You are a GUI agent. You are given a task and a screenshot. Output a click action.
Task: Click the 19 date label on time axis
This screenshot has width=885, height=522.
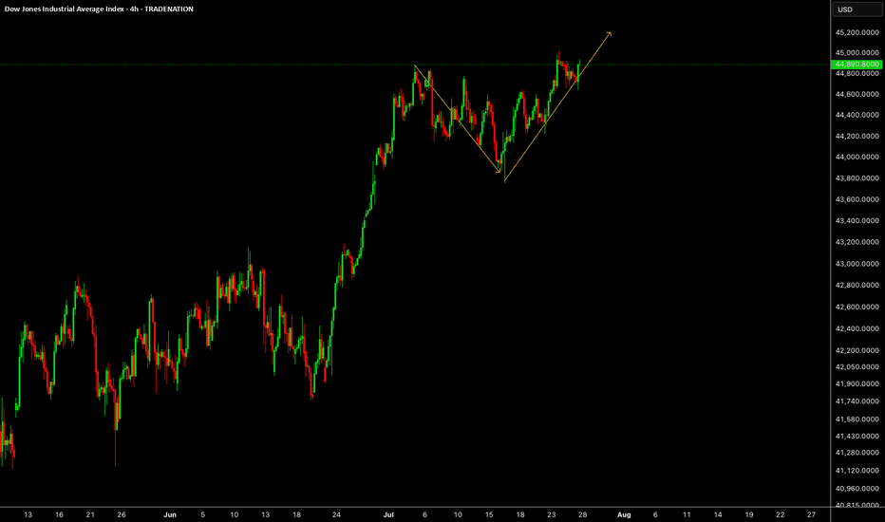749,514
